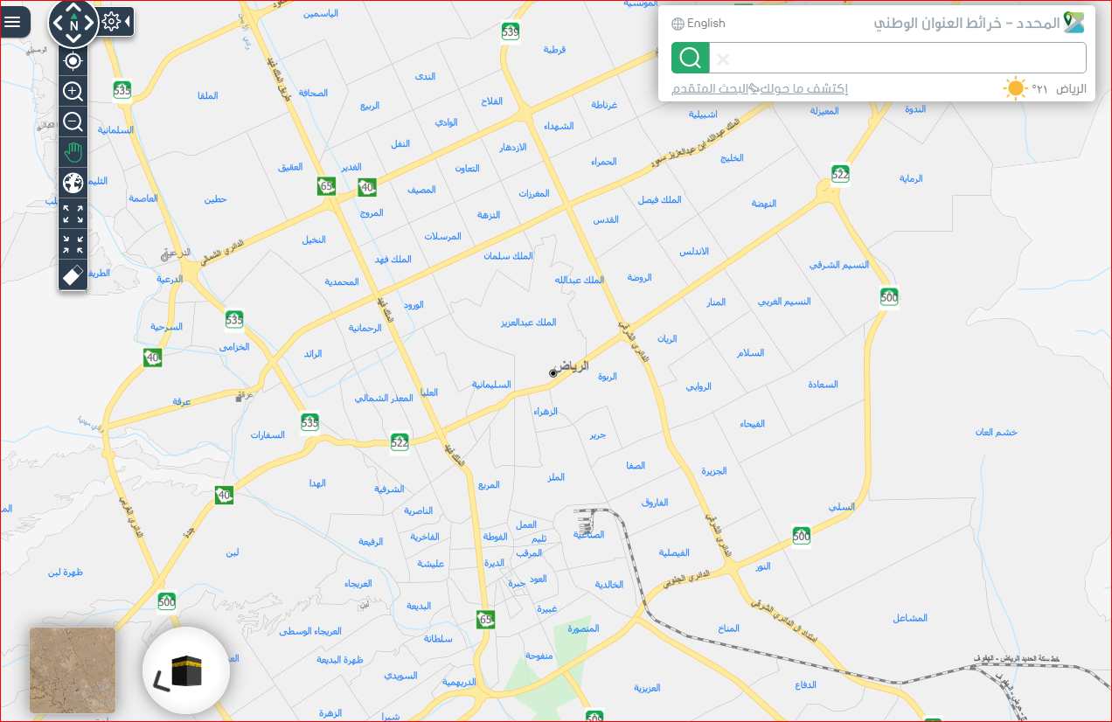Click the collapse arrows icon in toolbar
1112x722 pixels.
73,244
